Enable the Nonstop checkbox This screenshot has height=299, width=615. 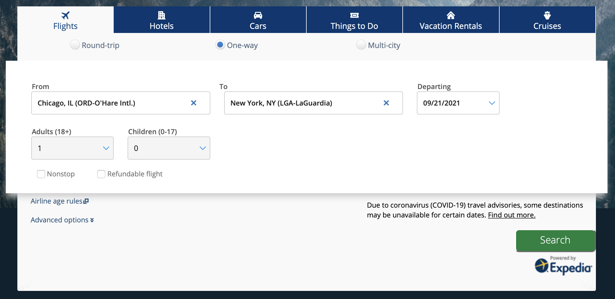pos(41,174)
